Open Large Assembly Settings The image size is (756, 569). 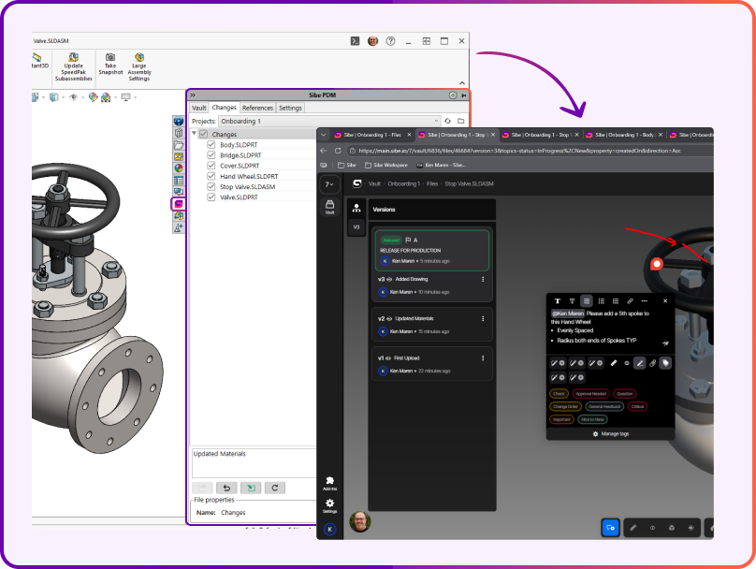(x=139, y=66)
